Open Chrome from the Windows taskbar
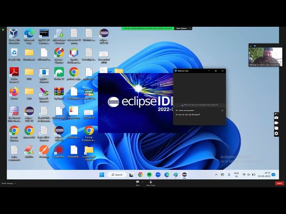286x214 pixels. [140, 175]
